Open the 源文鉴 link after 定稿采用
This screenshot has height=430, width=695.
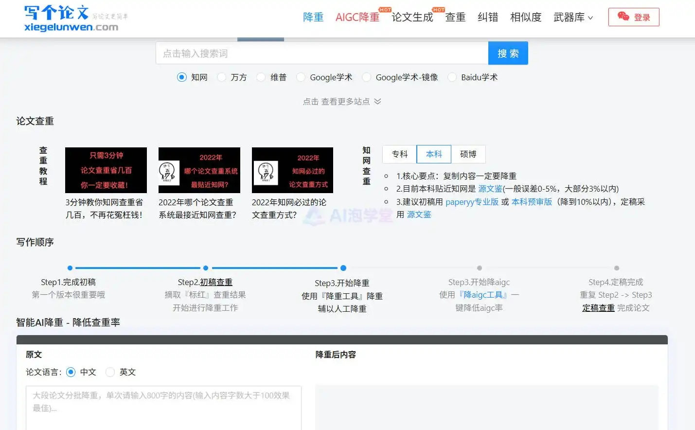pyautogui.click(x=419, y=215)
